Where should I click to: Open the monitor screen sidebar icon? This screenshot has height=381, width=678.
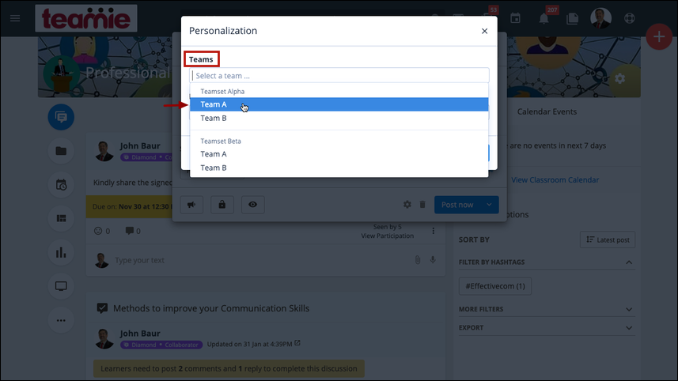61,286
